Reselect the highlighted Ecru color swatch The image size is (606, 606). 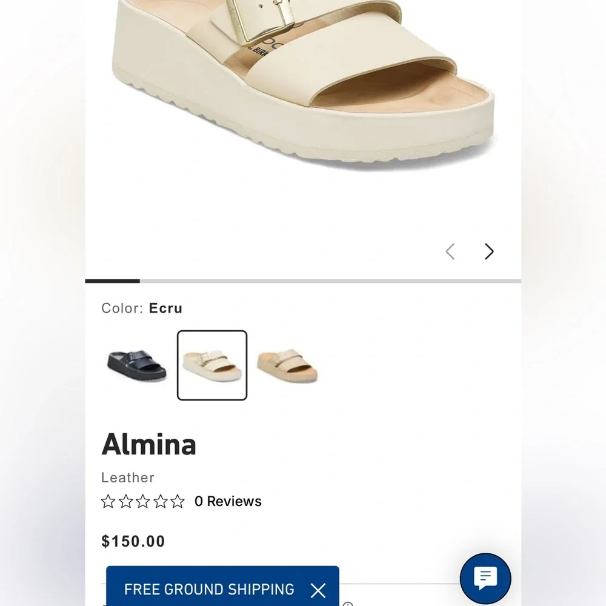click(x=211, y=365)
